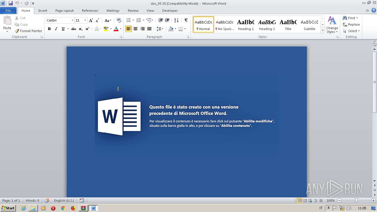This screenshot has height=212, width=377.
Task: Toggle Justify alignment
Action: pyautogui.click(x=149, y=29)
